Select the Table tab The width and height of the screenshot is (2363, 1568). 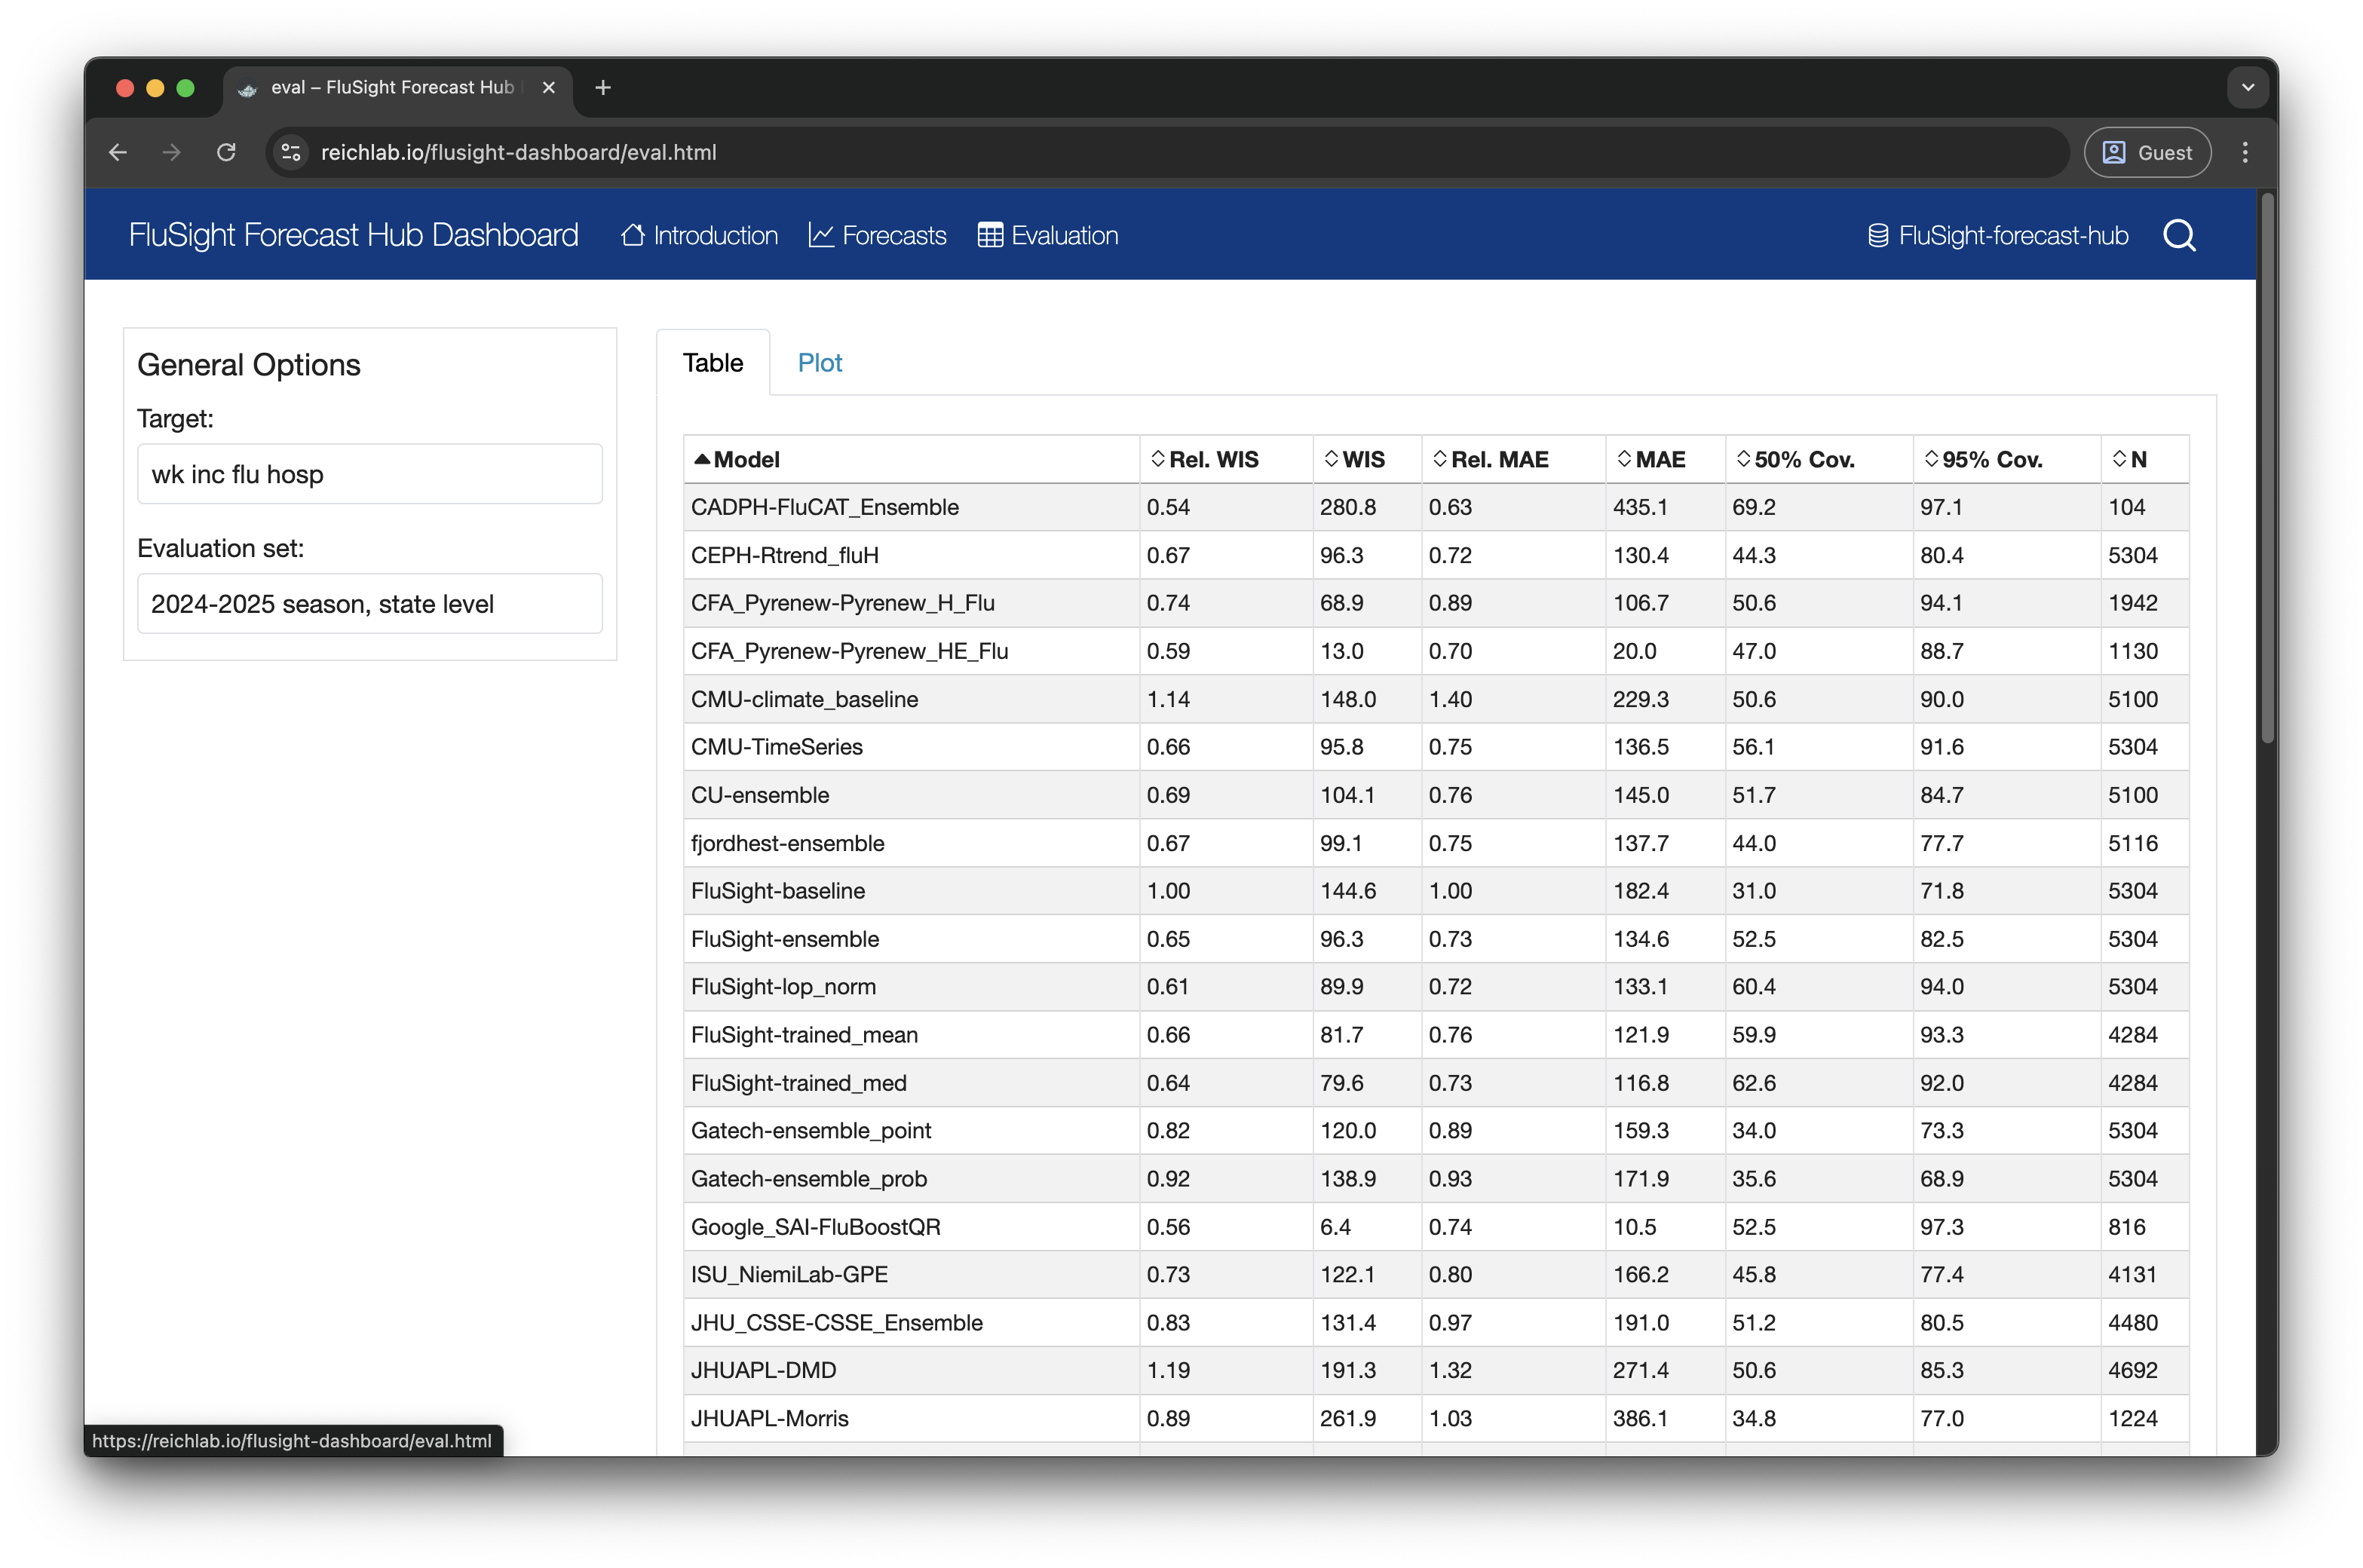click(x=712, y=362)
